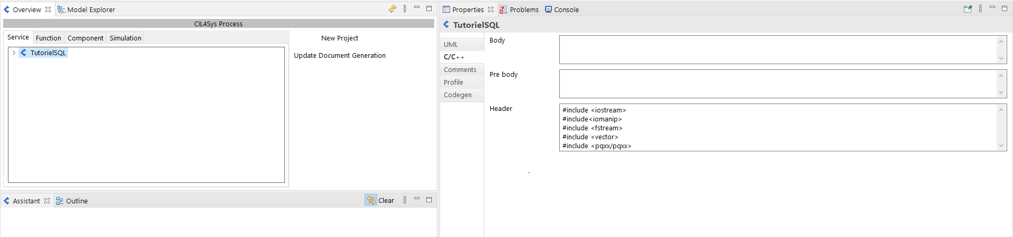Screen dimensions: 1013x237
Task: Switch to the Problems tab
Action: [x=519, y=9]
